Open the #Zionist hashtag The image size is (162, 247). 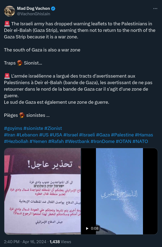point(53,128)
